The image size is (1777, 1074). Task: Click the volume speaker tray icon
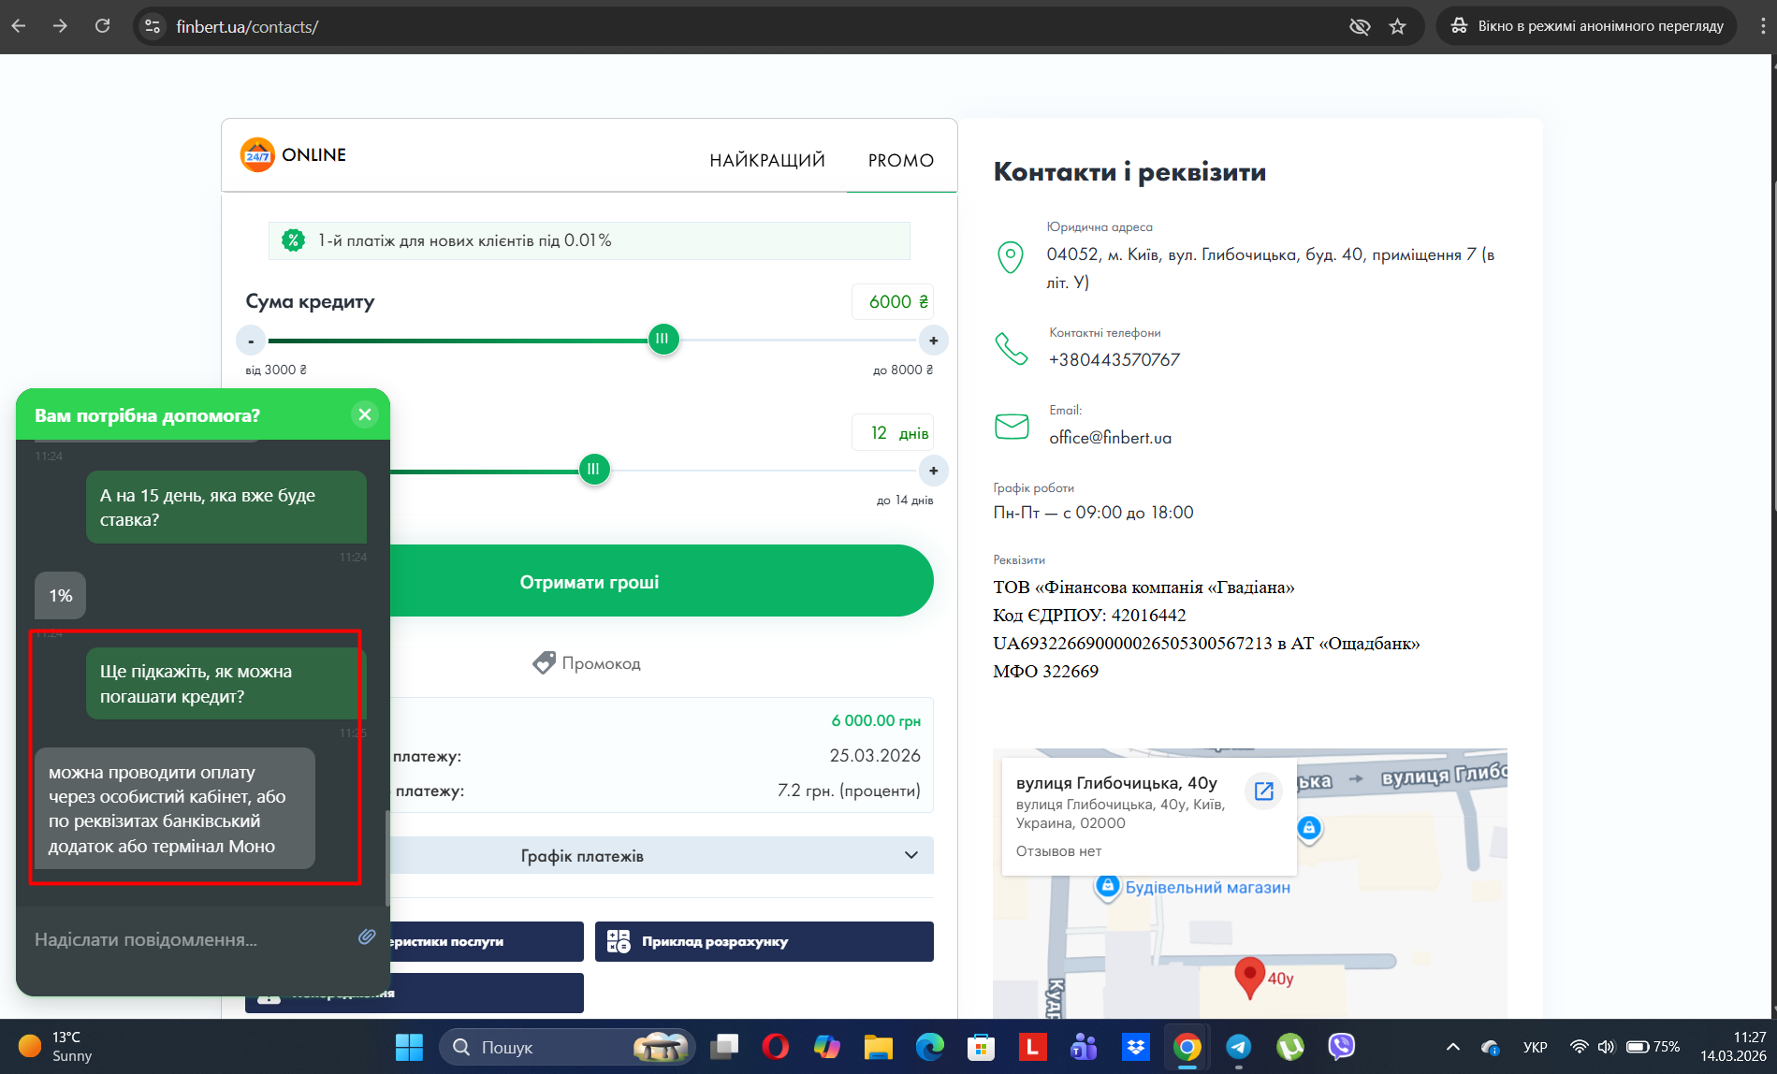coord(1606,1047)
